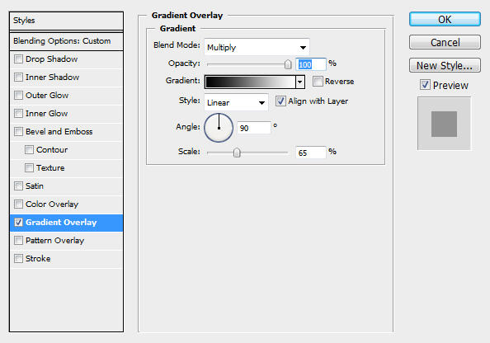The width and height of the screenshot is (490, 343).
Task: Check the Texture checkbox
Action: [29, 167]
